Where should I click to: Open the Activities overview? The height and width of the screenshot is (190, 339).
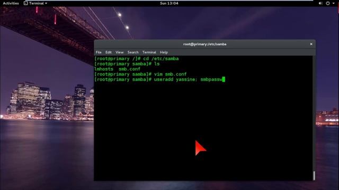(x=11, y=3)
